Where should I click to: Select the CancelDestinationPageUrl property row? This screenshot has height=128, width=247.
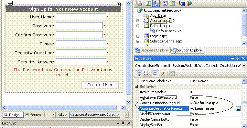[x=190, y=103]
